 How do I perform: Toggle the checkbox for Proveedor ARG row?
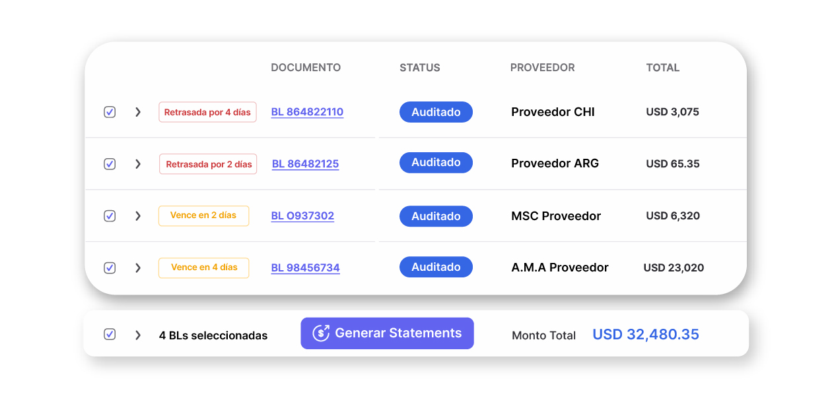110,164
